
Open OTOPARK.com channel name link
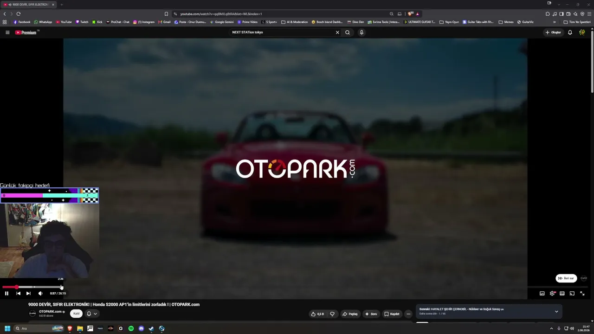tap(50, 312)
